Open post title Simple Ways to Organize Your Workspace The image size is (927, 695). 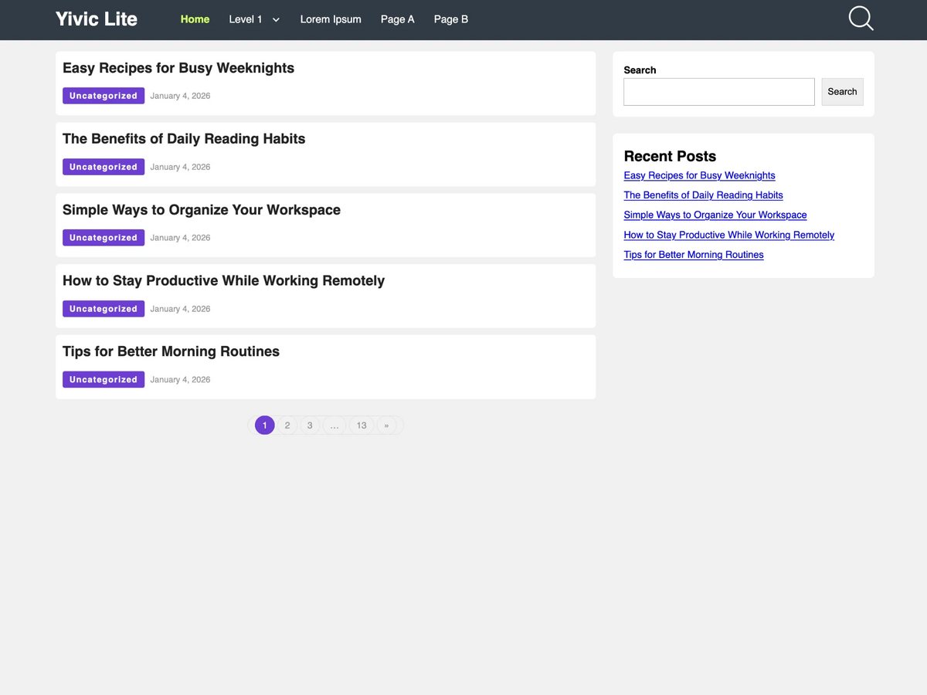point(202,210)
